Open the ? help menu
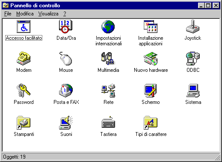Screen dimensions: 222x162 (x=65, y=14)
